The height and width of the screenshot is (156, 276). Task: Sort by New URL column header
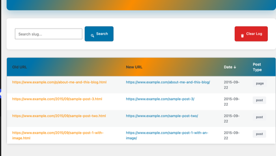tap(134, 67)
